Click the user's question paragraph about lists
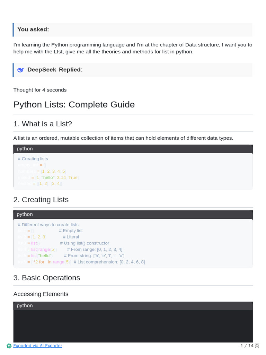Viewport: 266px width, 355px height. (133, 48)
